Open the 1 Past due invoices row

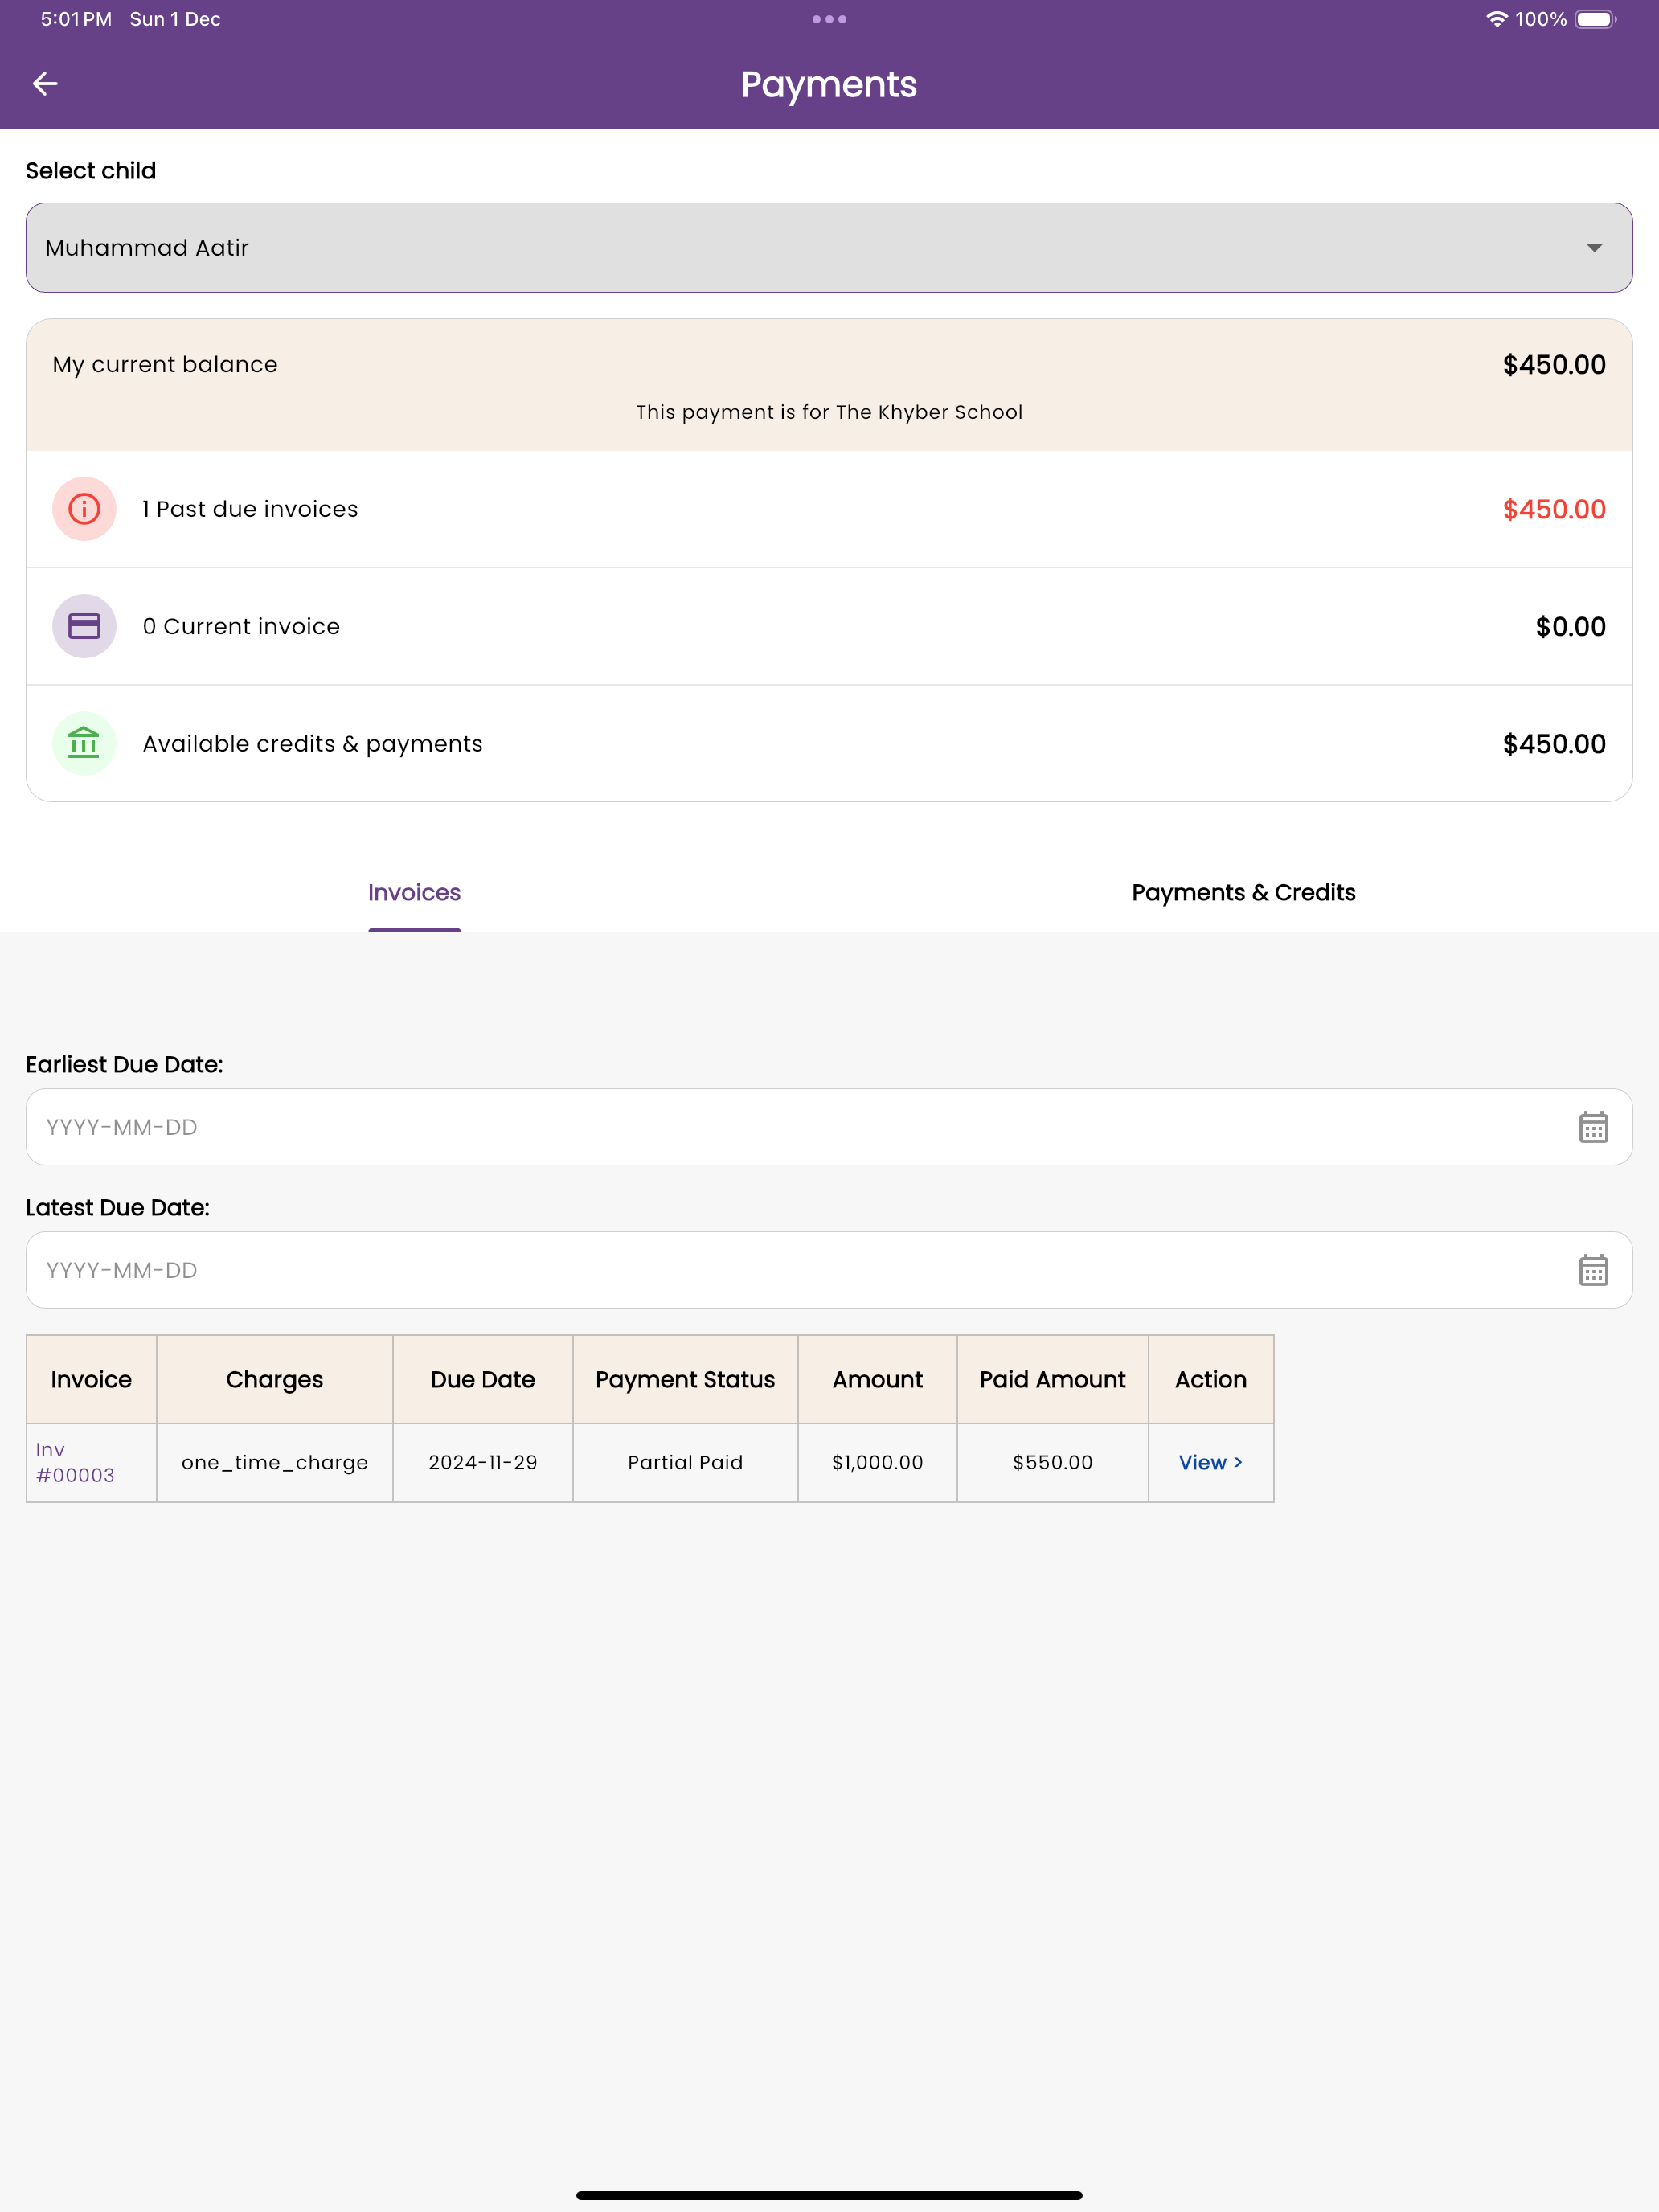tap(829, 509)
